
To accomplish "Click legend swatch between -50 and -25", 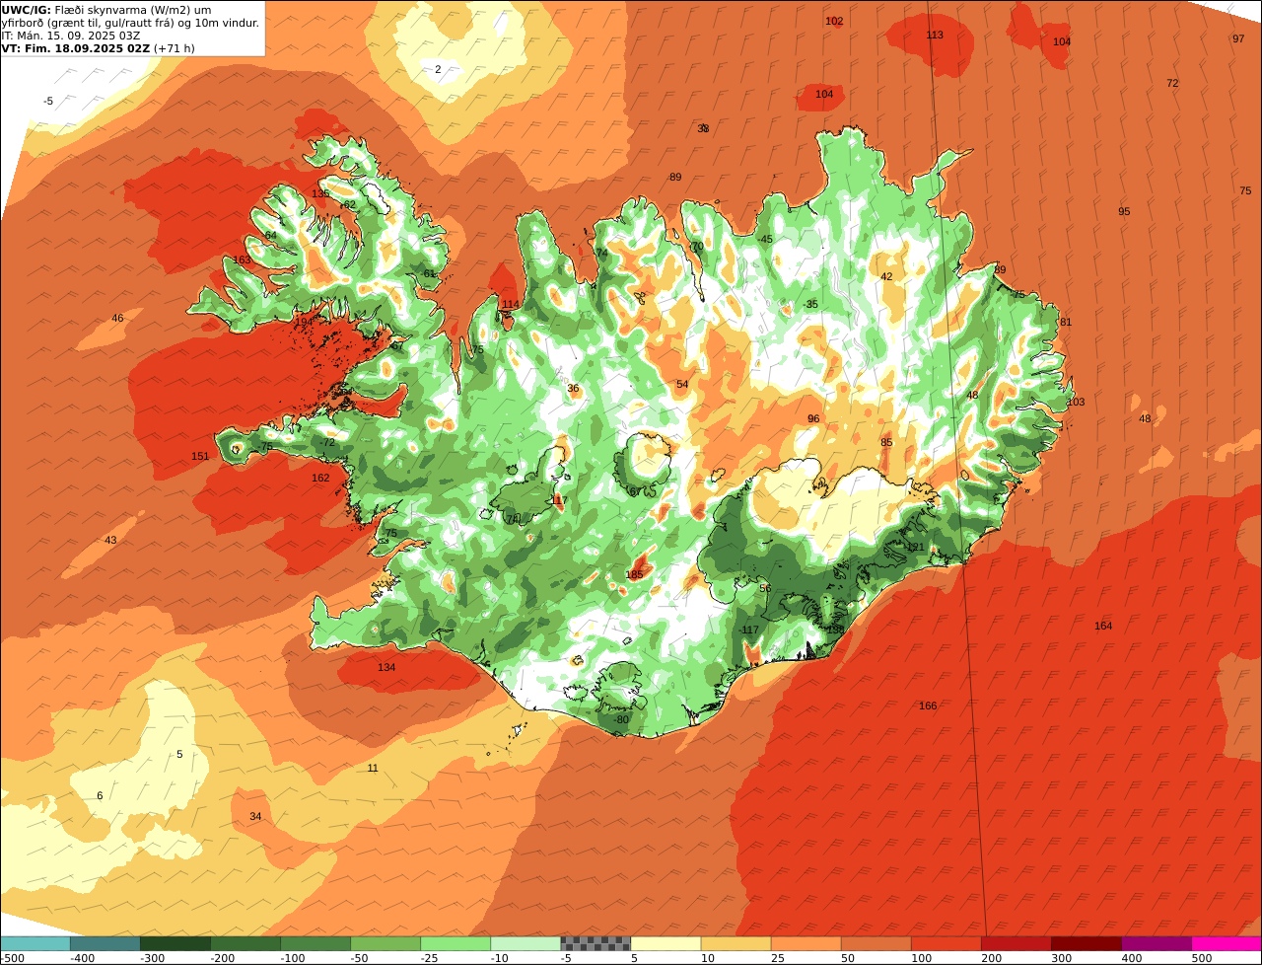I will [385, 943].
